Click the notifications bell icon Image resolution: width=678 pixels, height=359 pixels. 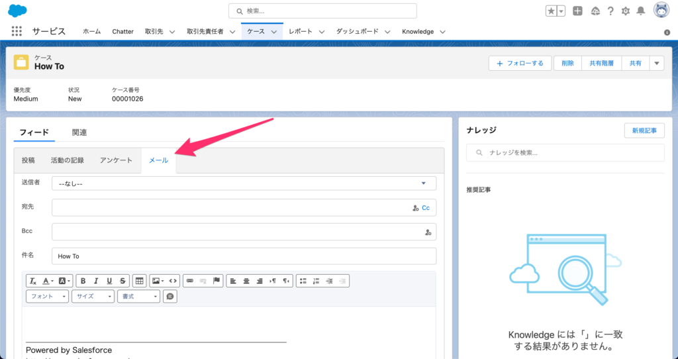[x=640, y=11]
